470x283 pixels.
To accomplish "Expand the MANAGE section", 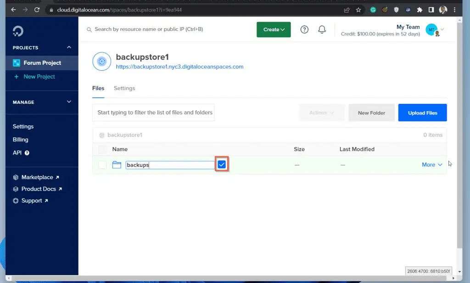I will pyautogui.click(x=69, y=102).
